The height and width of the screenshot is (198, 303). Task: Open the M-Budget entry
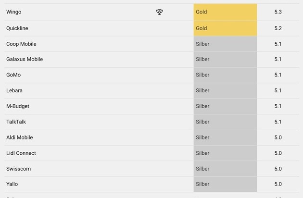click(x=18, y=106)
